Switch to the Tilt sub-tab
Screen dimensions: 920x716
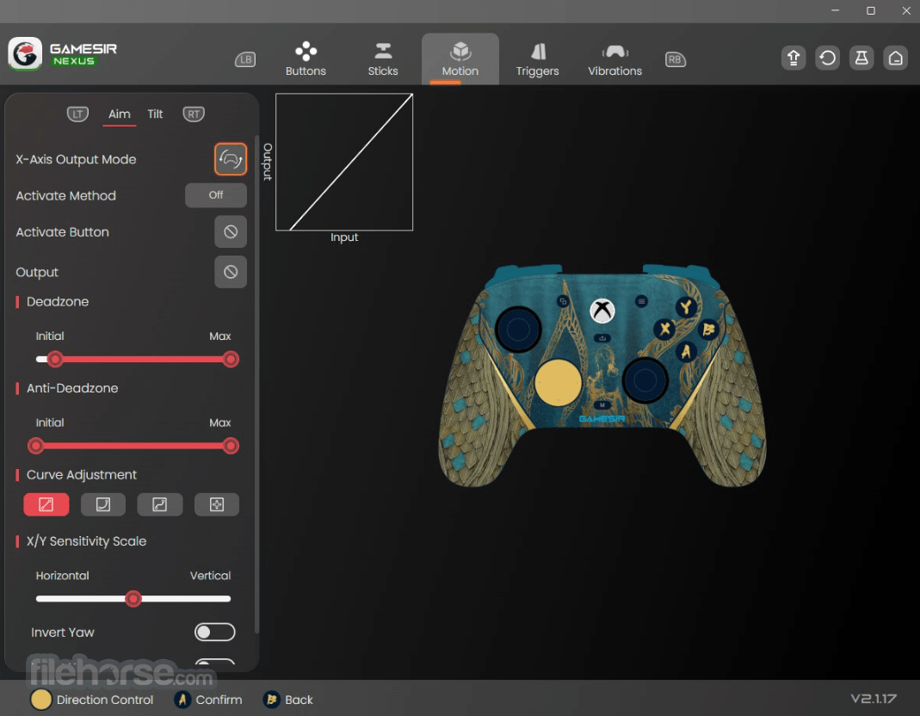155,114
